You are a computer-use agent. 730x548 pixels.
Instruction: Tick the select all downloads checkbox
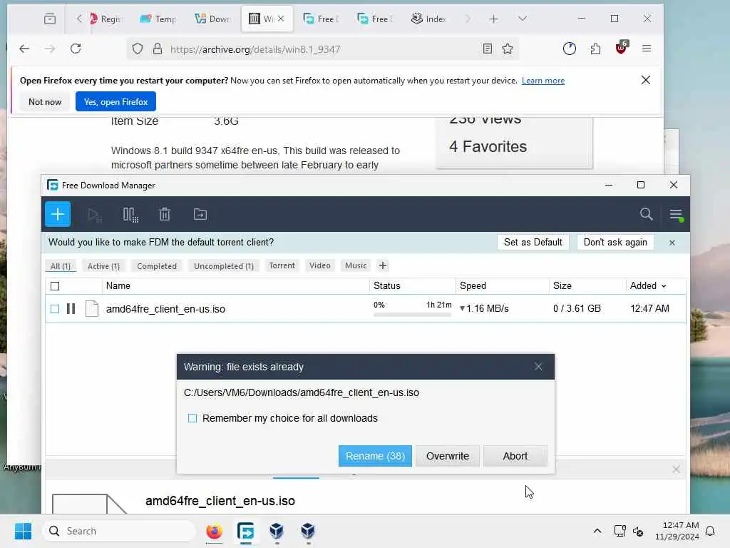click(x=55, y=286)
